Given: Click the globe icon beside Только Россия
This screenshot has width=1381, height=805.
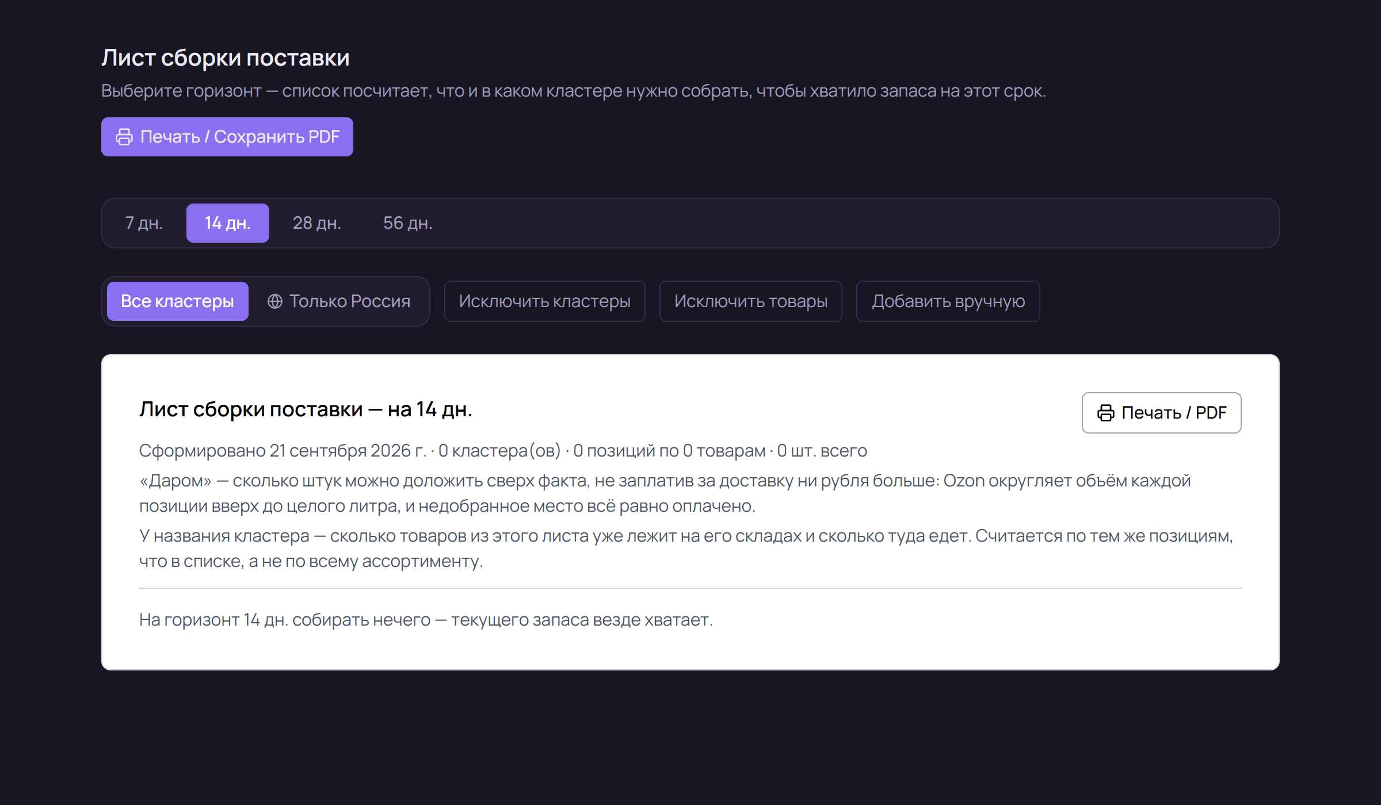Looking at the screenshot, I should (275, 301).
